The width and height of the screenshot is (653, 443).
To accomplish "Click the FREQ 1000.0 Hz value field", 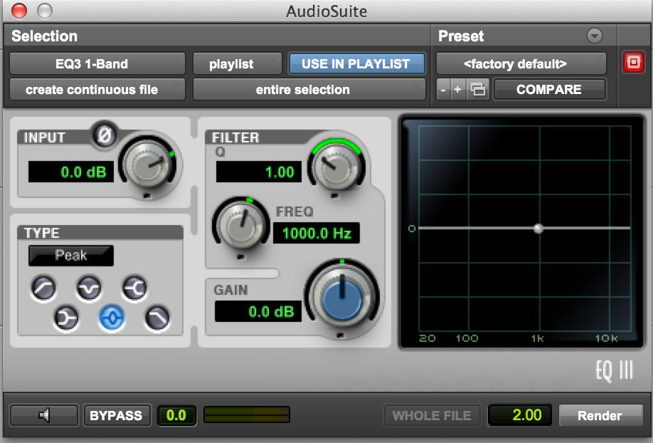I will [x=317, y=233].
